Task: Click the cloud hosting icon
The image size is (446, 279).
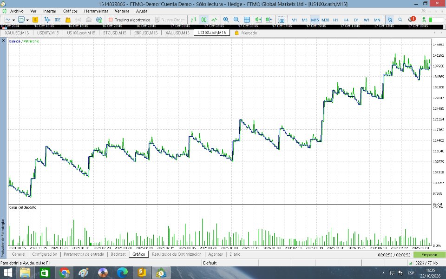Action: pos(89,20)
